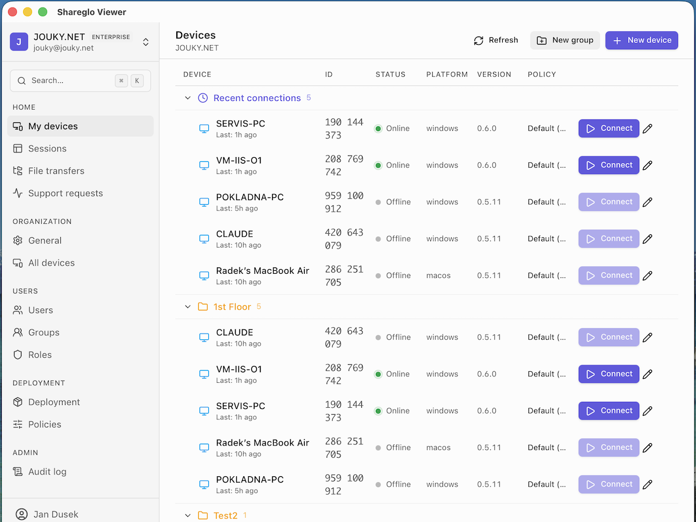Open Sessions in sidebar
This screenshot has width=696, height=522.
click(80, 148)
